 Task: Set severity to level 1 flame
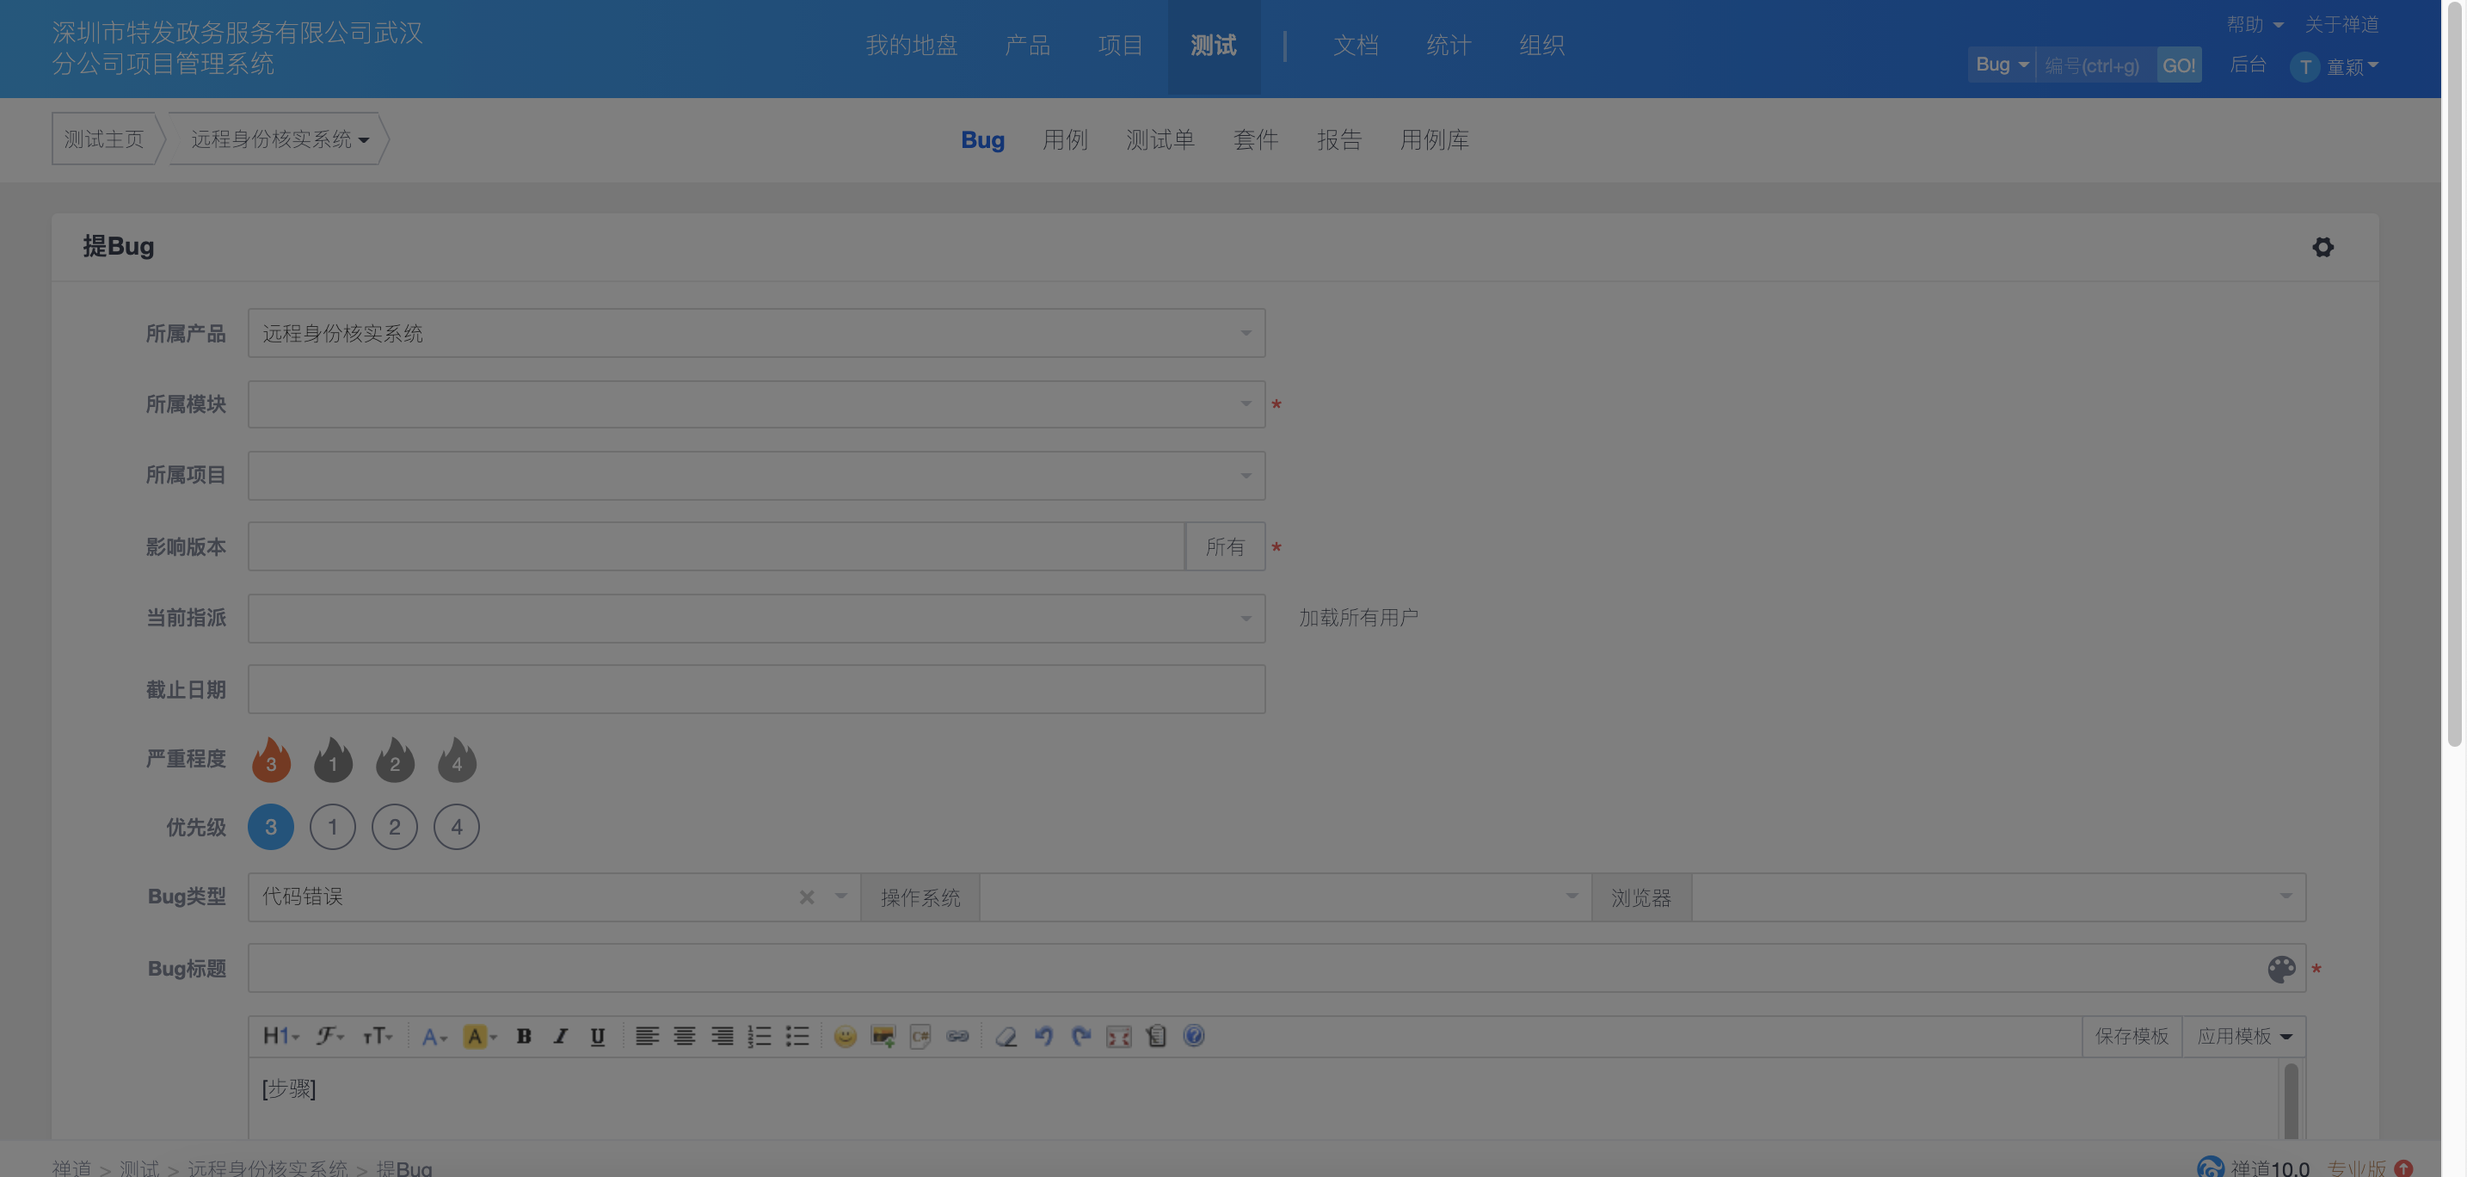[332, 761]
